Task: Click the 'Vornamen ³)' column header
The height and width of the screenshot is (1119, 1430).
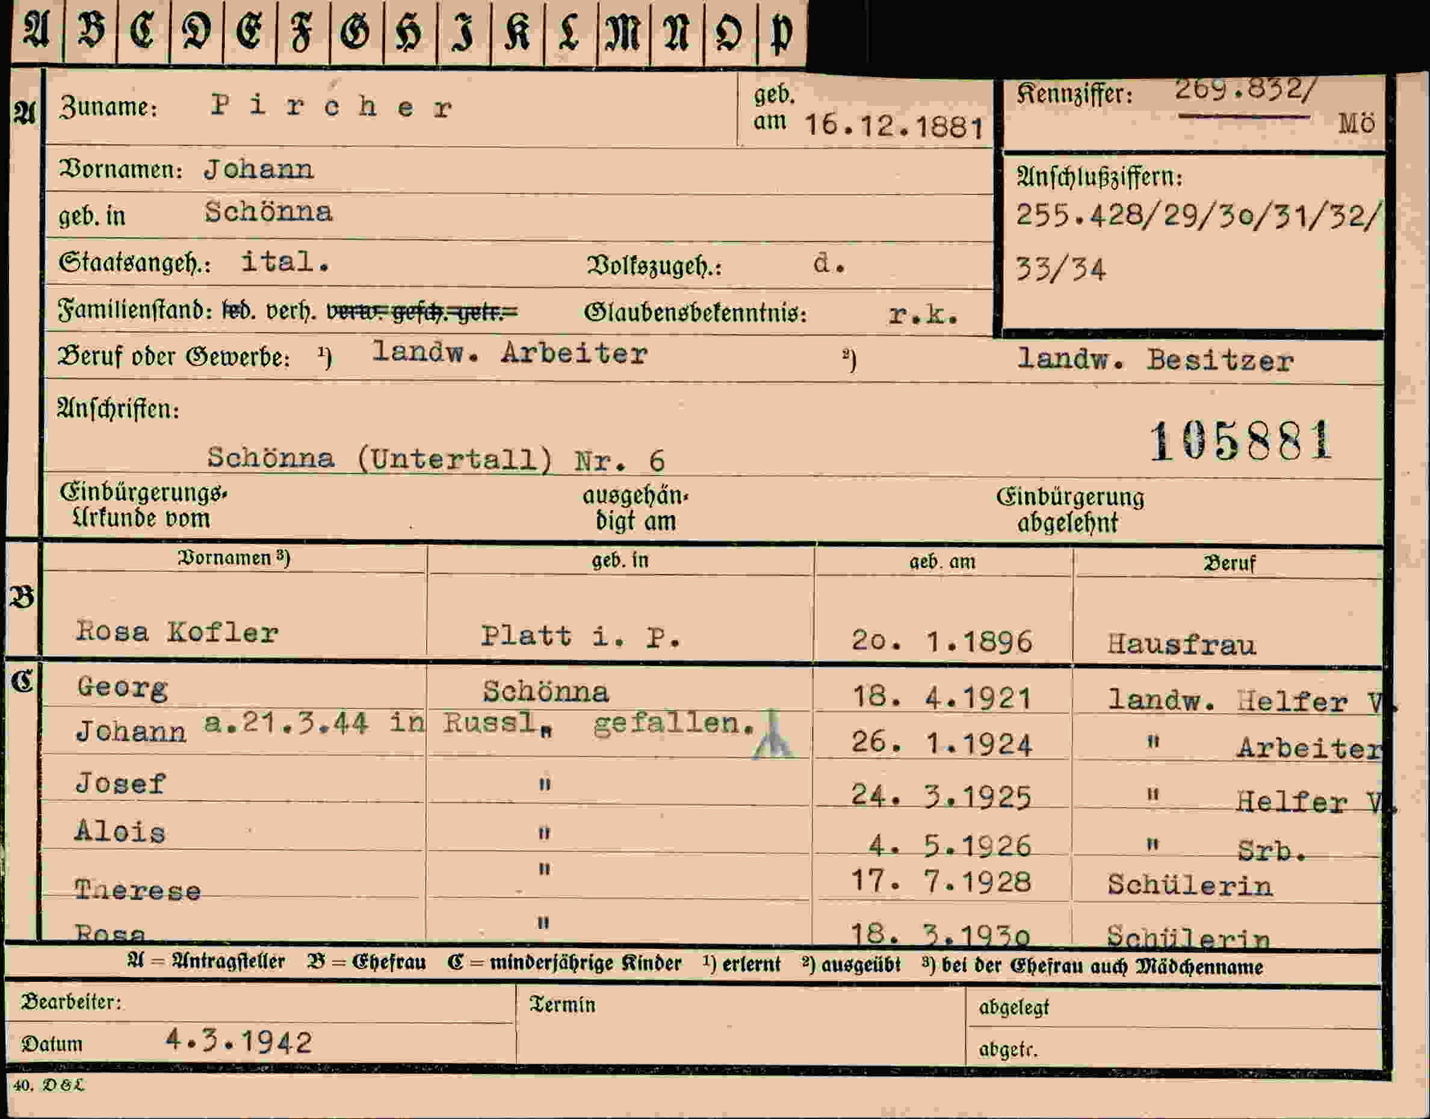Action: (234, 558)
